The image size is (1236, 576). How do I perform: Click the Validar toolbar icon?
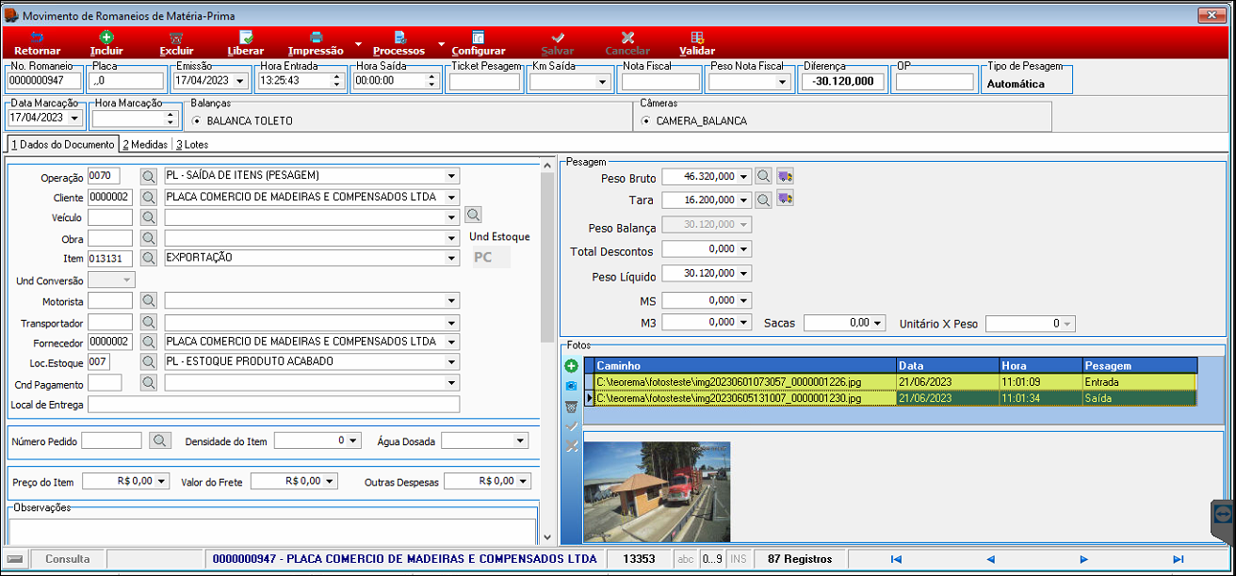coord(697,43)
